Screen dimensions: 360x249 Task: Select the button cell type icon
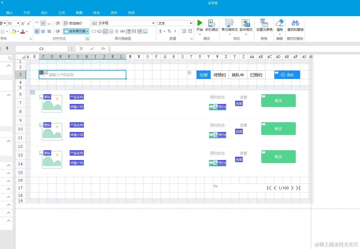click(94, 31)
